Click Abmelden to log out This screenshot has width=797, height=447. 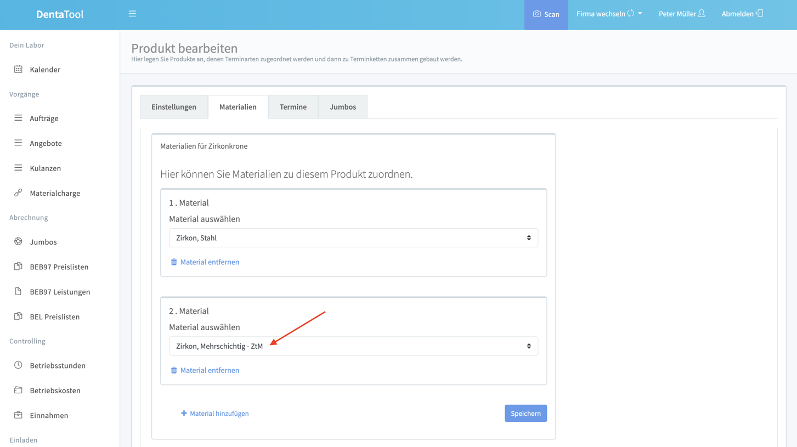coord(742,14)
